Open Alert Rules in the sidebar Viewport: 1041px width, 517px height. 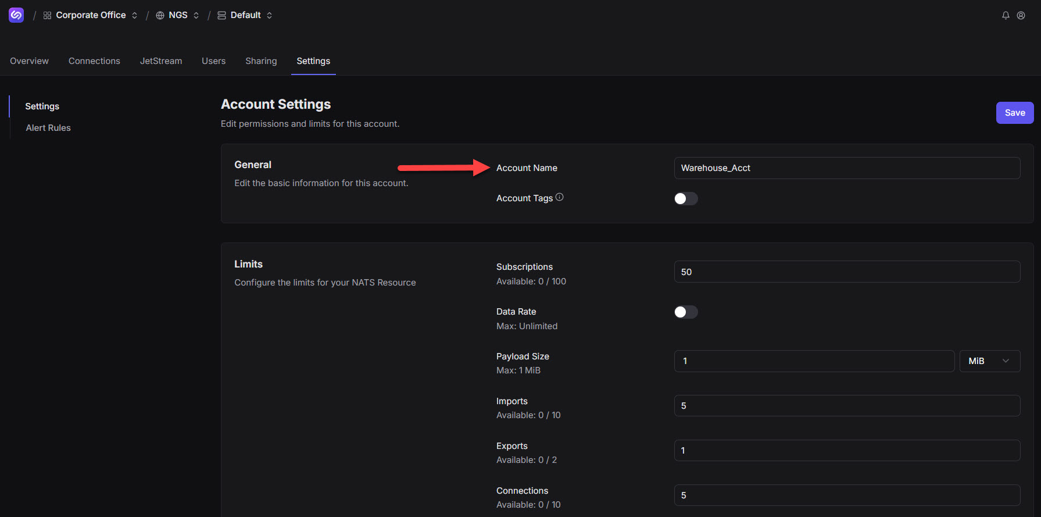pyautogui.click(x=48, y=128)
